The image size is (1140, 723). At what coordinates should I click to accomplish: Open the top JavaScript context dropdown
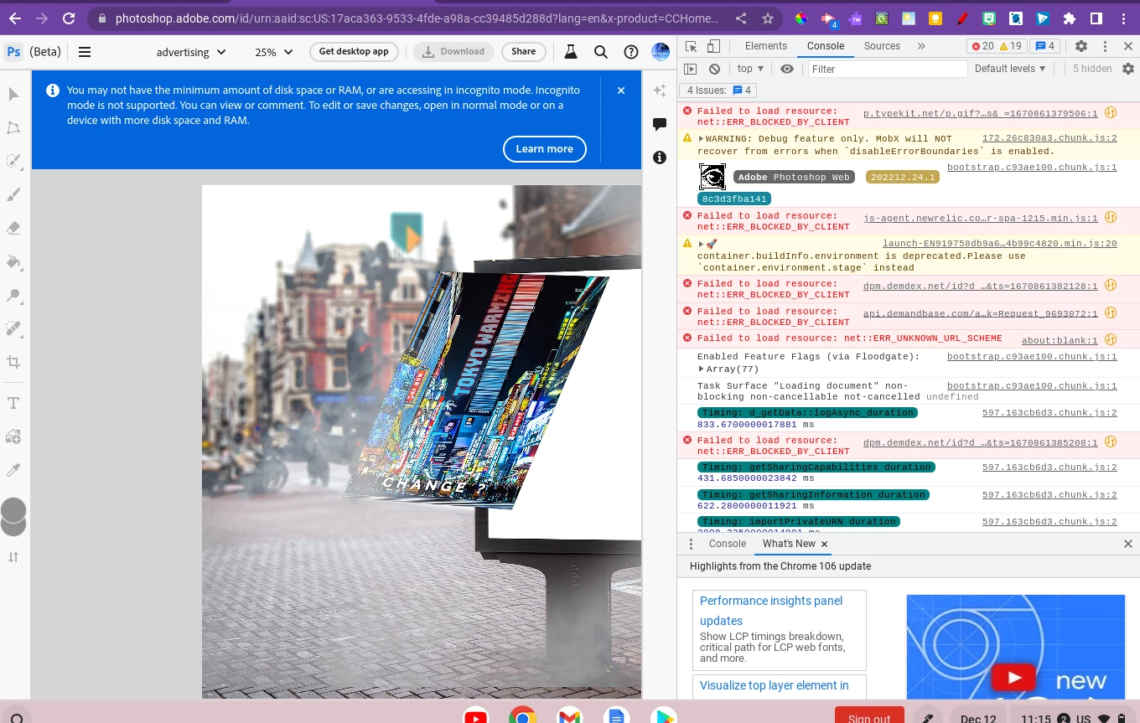(x=750, y=69)
